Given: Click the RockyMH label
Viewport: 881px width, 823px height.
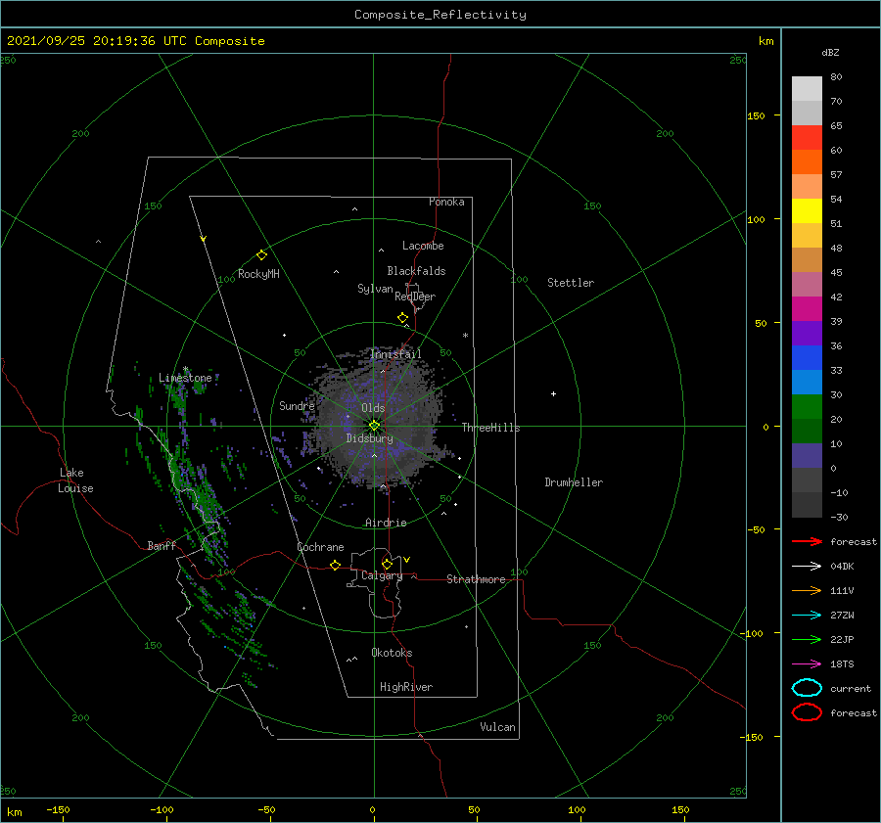Looking at the screenshot, I should pos(258,274).
